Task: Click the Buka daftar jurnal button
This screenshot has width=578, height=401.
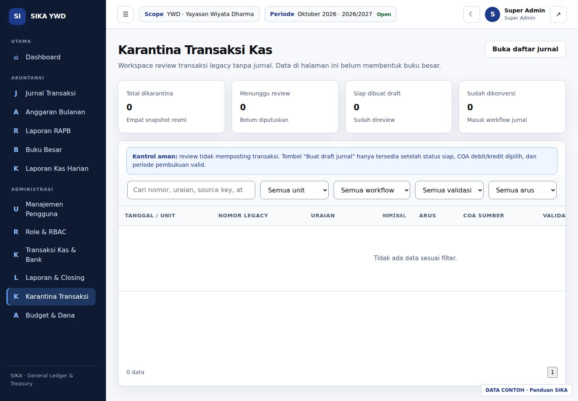Action: click(x=525, y=49)
